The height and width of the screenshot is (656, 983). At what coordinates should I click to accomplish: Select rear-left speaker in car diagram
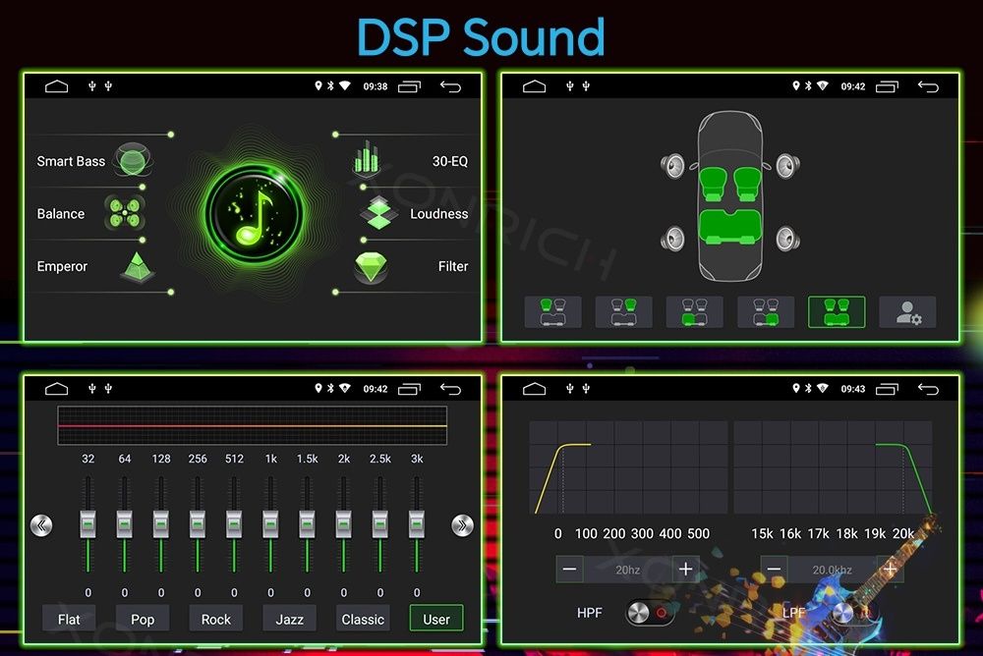click(x=672, y=238)
